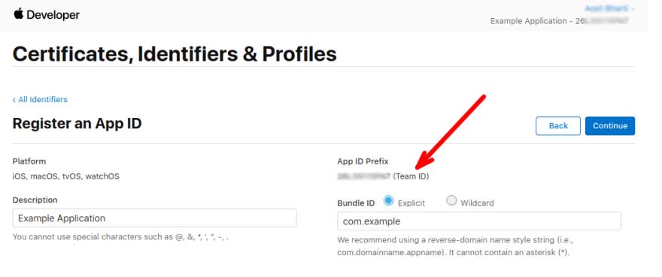The width and height of the screenshot is (662, 277).
Task: Click the blue Continue button
Action: [610, 125]
